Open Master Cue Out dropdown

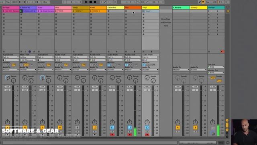(x=216, y=67)
